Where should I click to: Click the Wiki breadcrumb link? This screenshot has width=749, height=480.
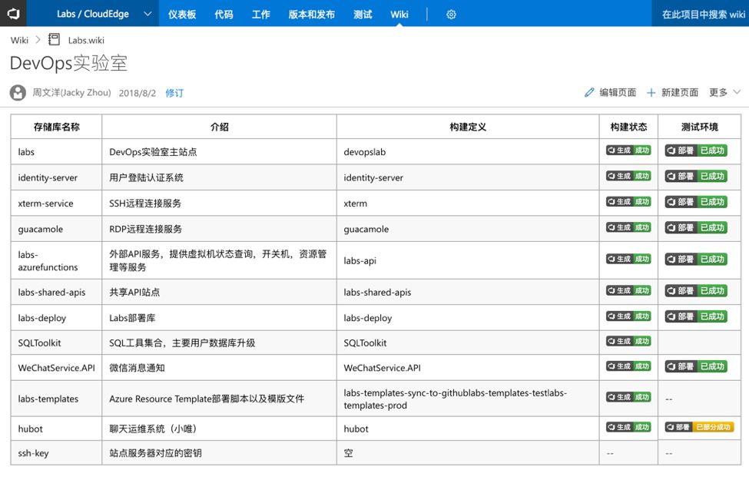pos(19,40)
